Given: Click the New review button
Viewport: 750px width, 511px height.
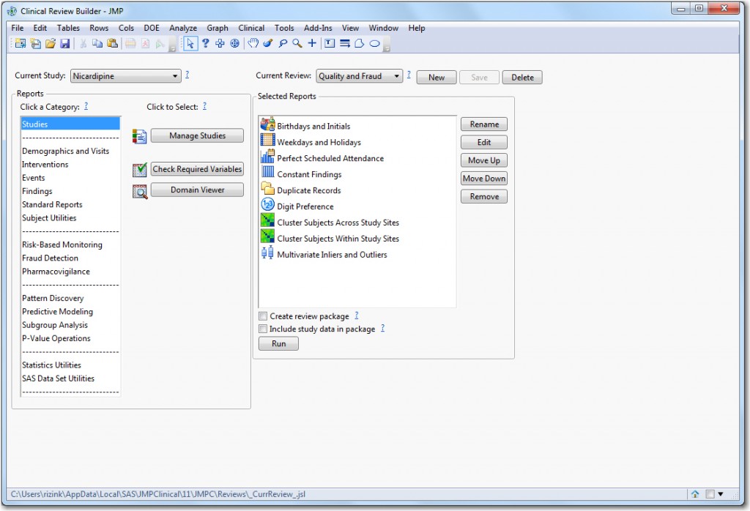Looking at the screenshot, I should [437, 78].
